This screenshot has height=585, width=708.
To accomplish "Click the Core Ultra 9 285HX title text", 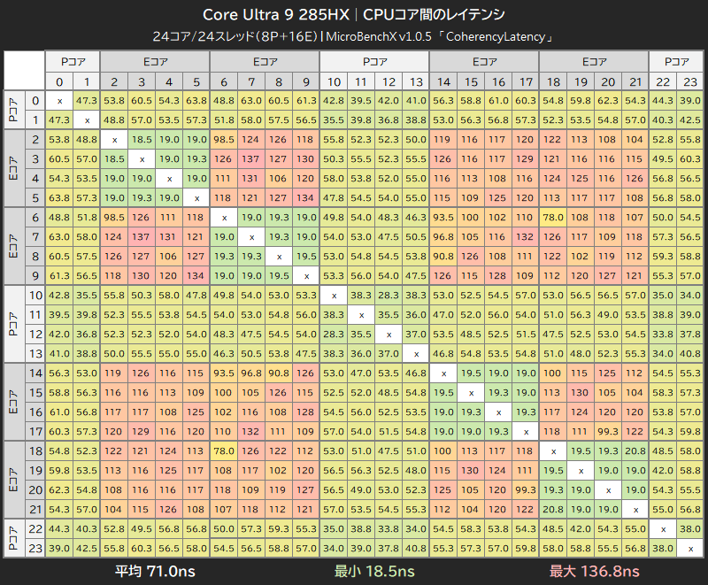I will pyautogui.click(x=275, y=14).
